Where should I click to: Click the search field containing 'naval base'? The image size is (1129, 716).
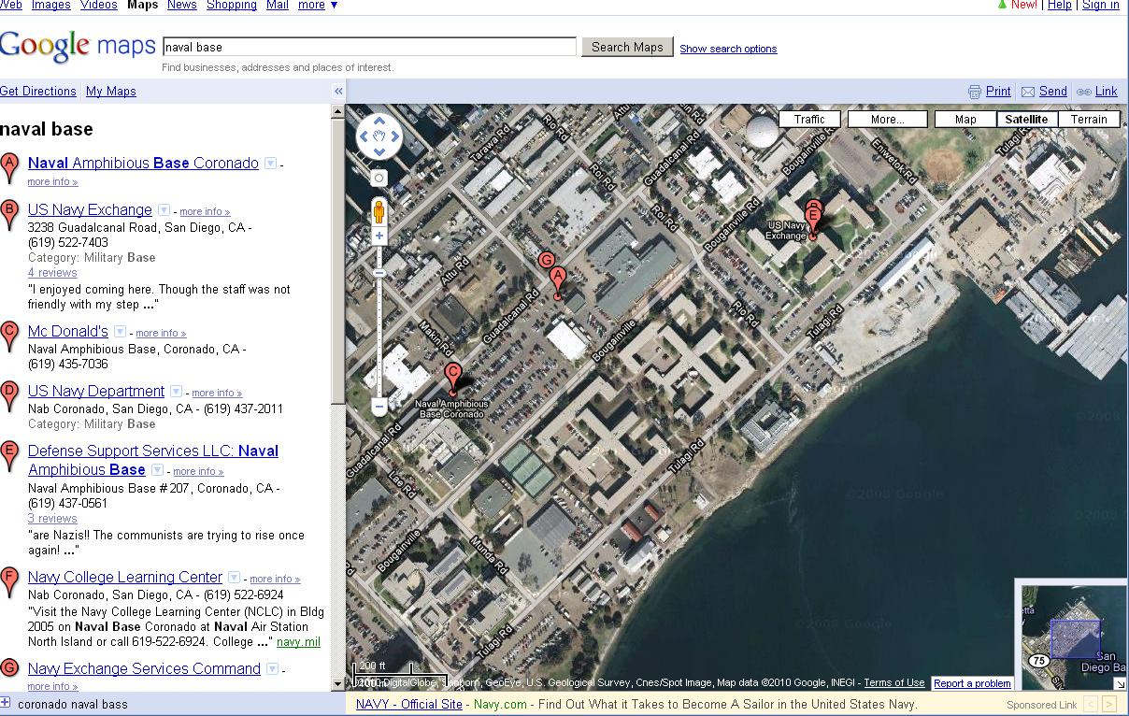[369, 47]
